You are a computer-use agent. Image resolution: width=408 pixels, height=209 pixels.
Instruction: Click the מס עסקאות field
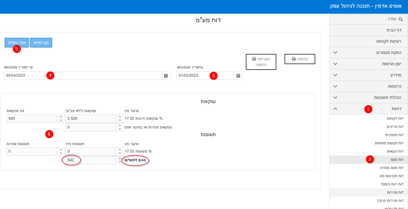(32, 119)
